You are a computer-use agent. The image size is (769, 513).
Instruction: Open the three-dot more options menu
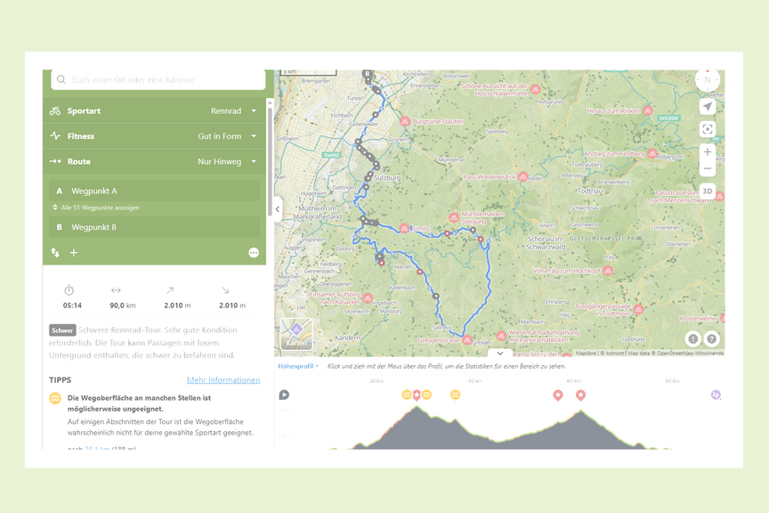(x=254, y=253)
